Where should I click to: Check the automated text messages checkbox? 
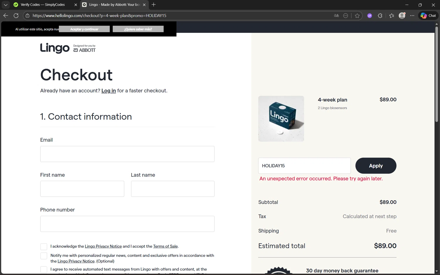[x=44, y=269]
